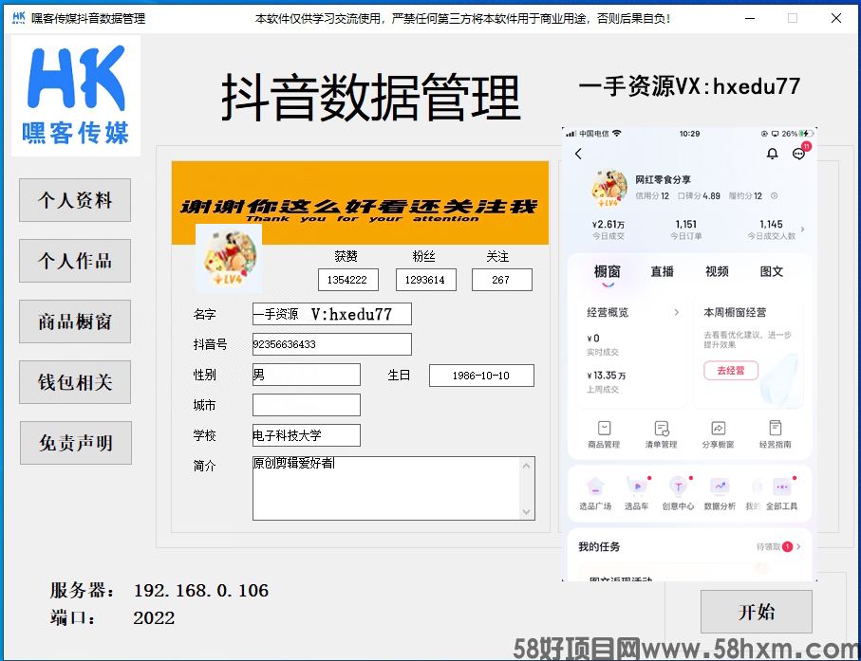Click the 学校 field 电子科技大学
Image resolution: width=861 pixels, height=661 pixels.
click(307, 435)
